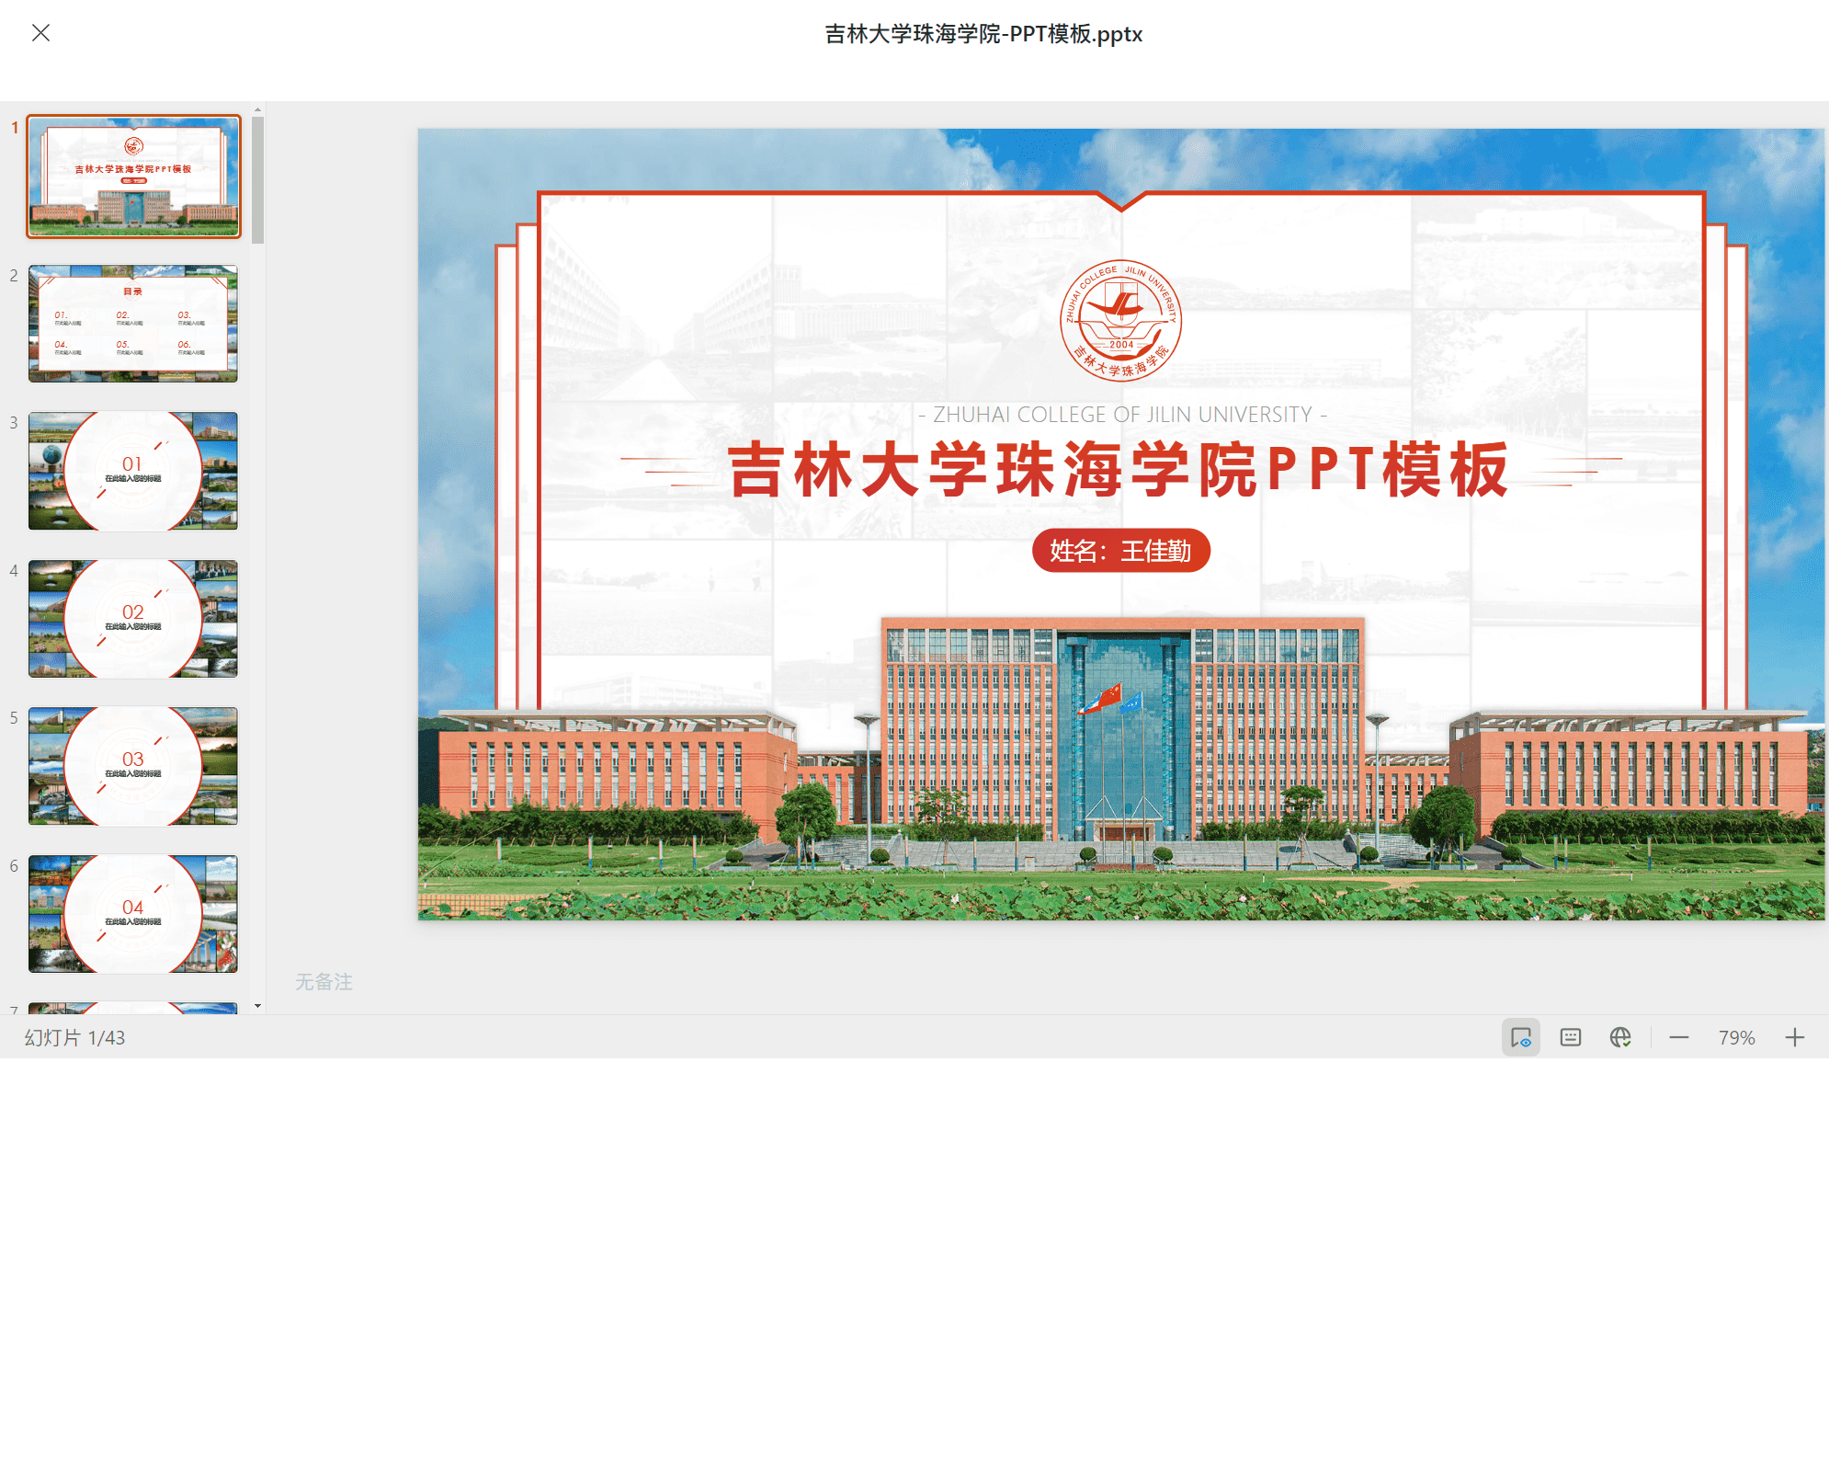Click the red 姓名:王佳勤 name badge
Viewport: 1829px width, 1462px height.
(x=1121, y=551)
